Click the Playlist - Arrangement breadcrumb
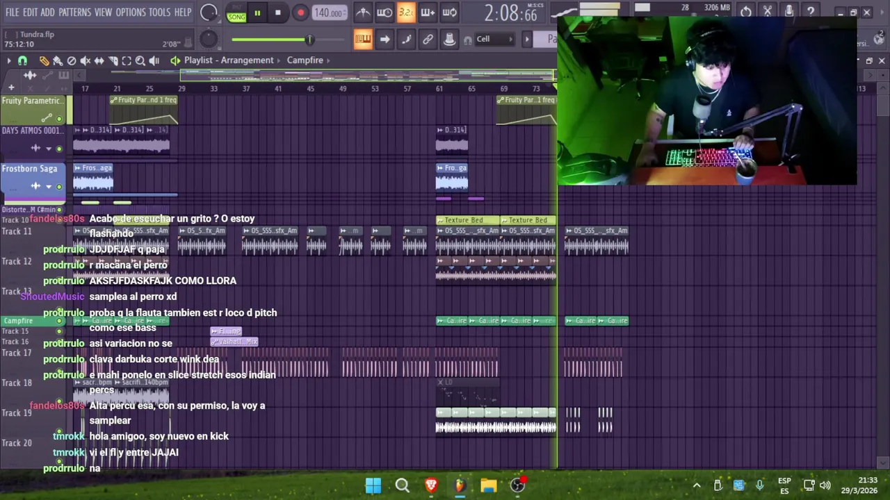This screenshot has height=500, width=890. click(229, 60)
